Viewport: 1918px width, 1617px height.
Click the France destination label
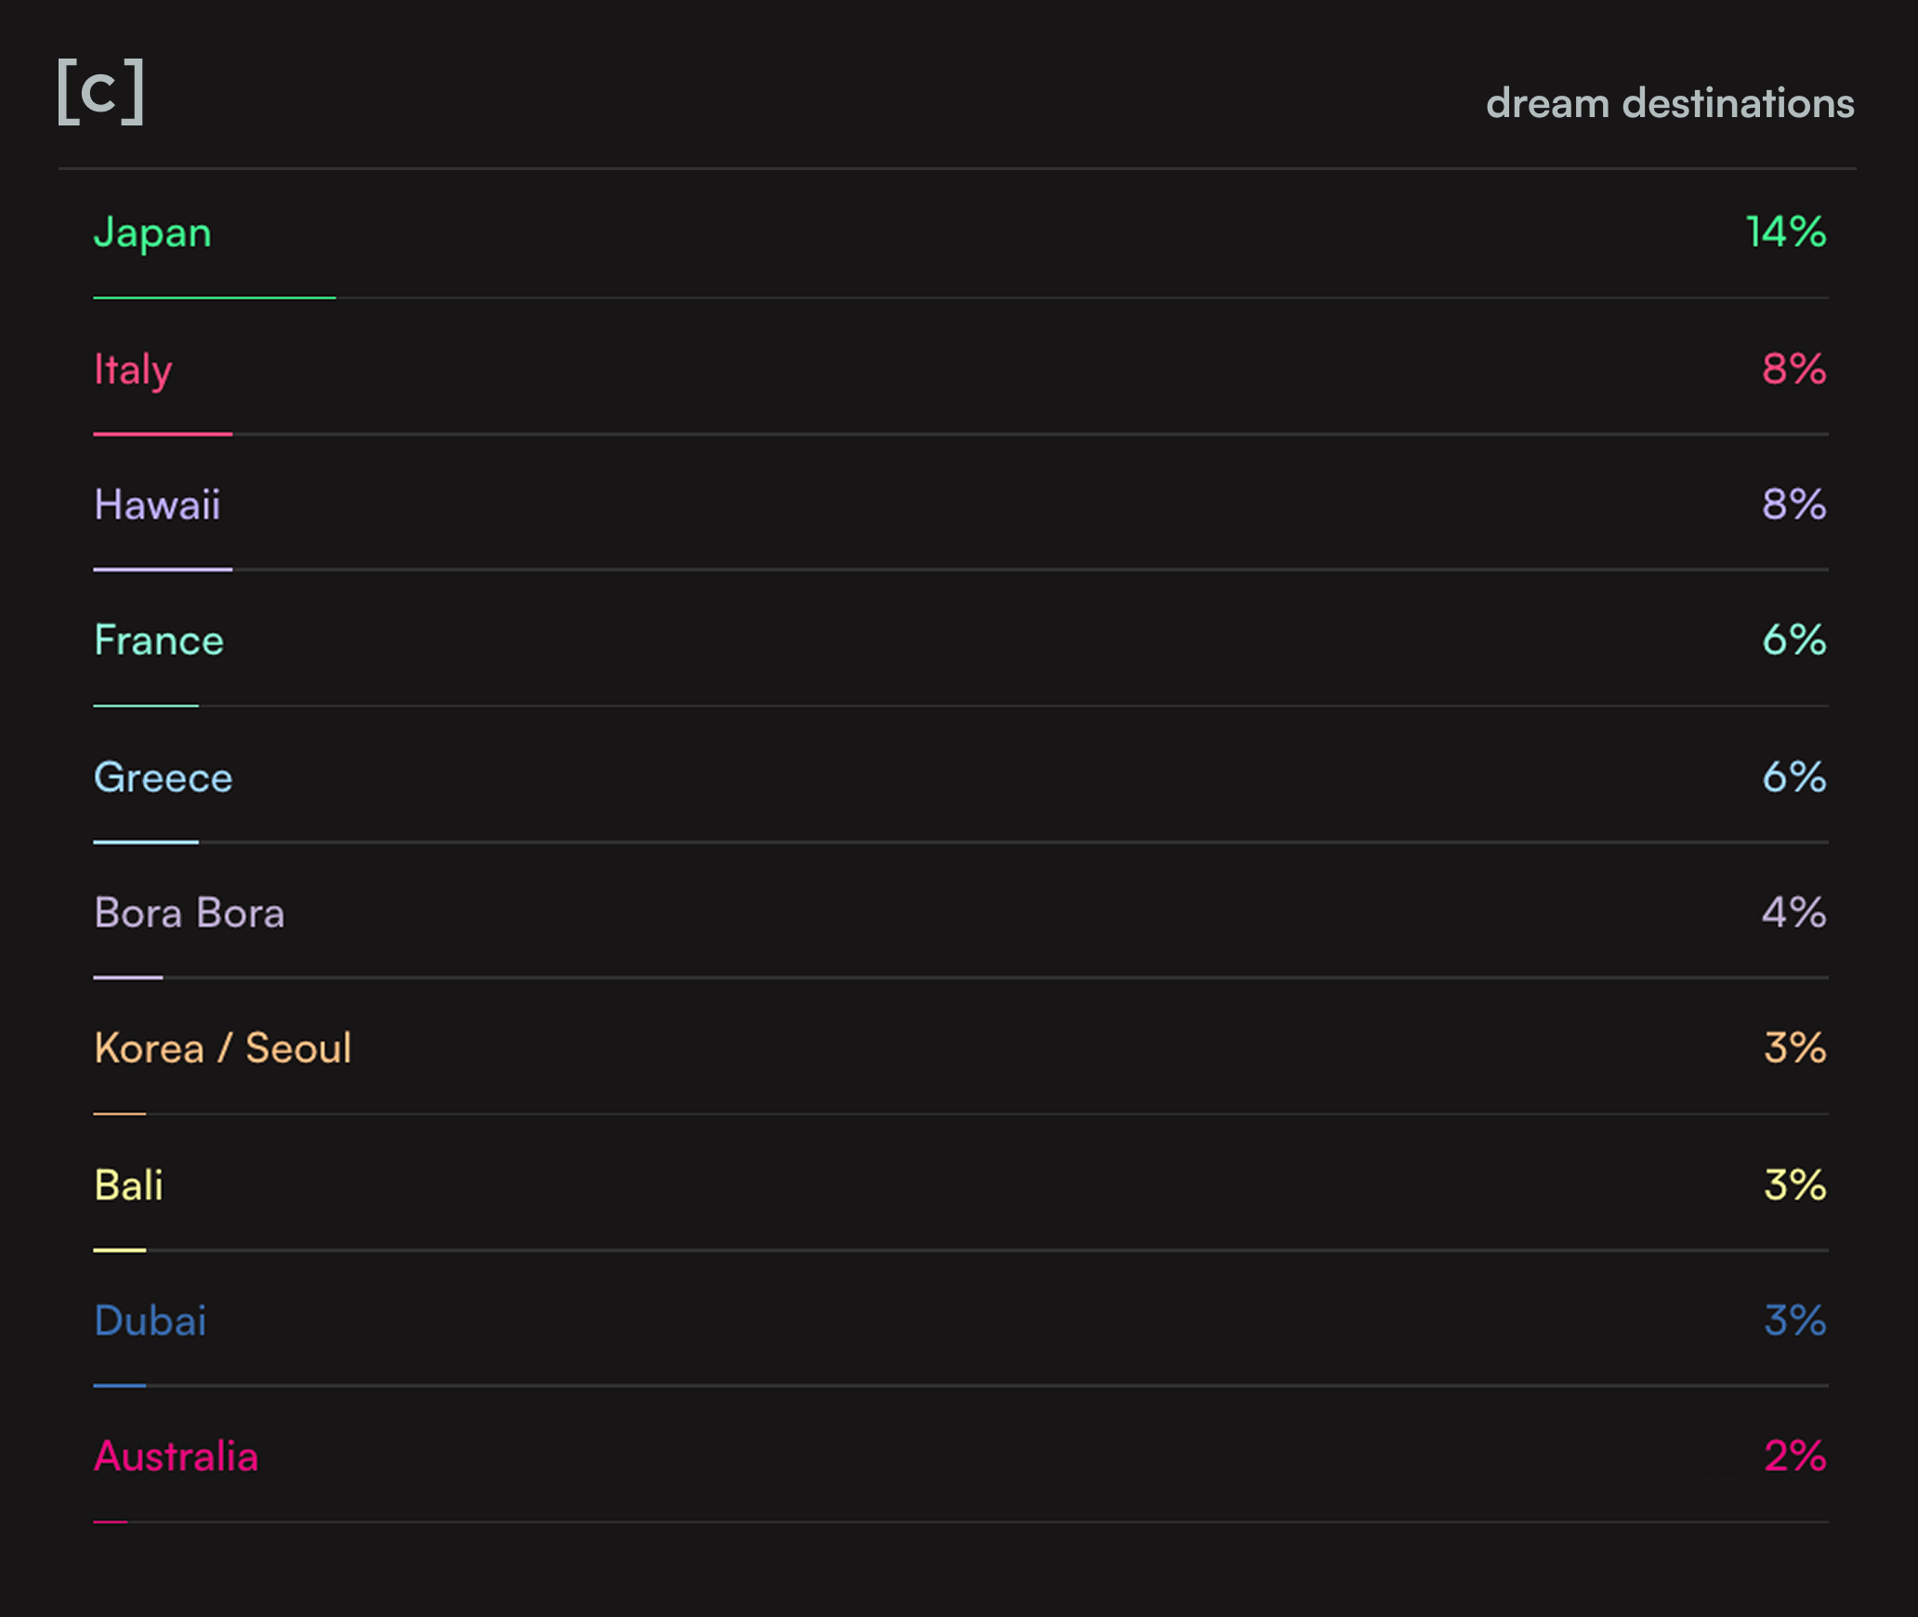click(159, 641)
